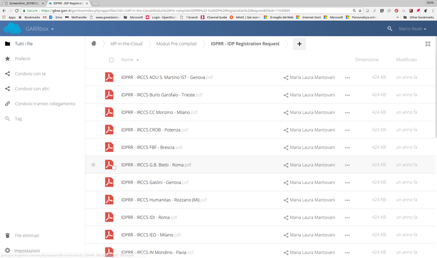This screenshot has width=437, height=258.
Task: Click PDF icon of IRCCS Gaslini - Genova
Action: [109, 182]
